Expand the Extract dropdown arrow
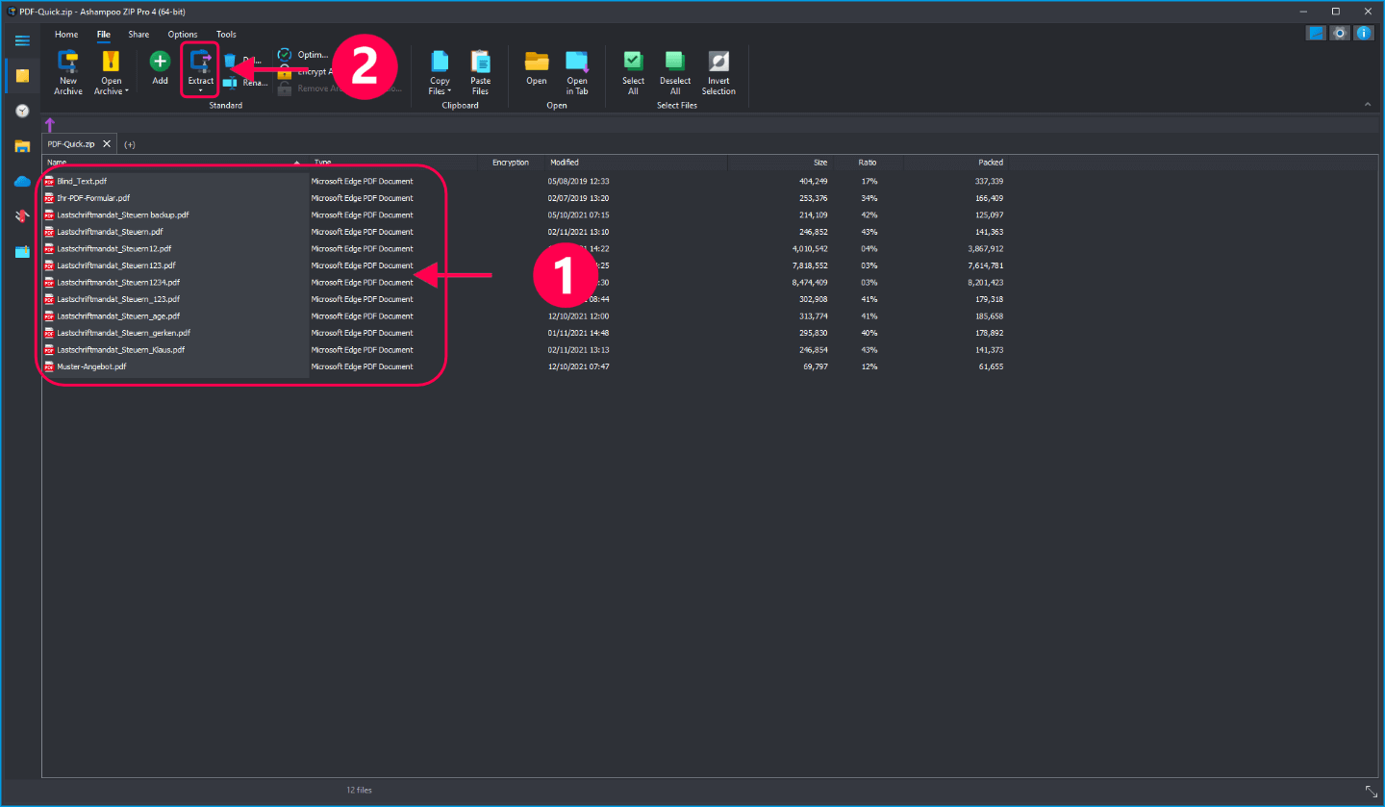Screen dimensions: 1385x807 coord(201,91)
